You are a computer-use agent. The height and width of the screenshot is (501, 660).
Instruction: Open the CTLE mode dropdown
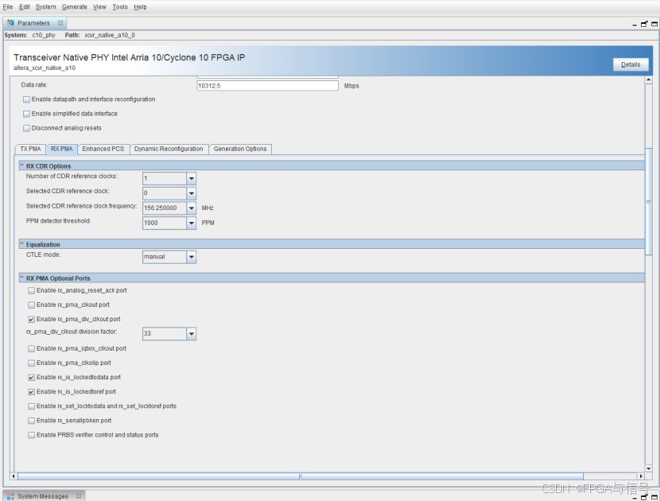coord(190,257)
